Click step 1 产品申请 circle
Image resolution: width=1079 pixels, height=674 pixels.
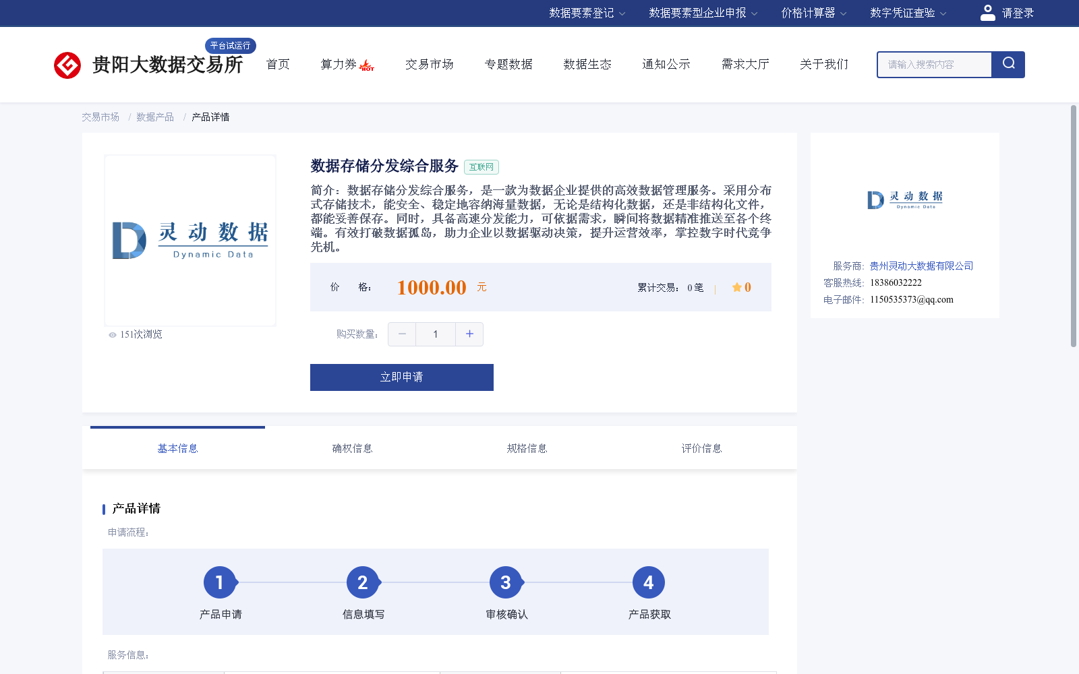point(220,582)
